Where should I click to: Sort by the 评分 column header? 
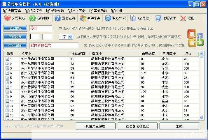[190, 54]
